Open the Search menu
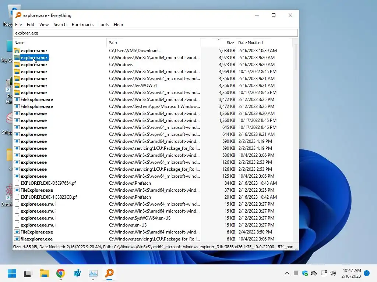The height and width of the screenshot is (282, 377). pyautogui.click(x=60, y=25)
